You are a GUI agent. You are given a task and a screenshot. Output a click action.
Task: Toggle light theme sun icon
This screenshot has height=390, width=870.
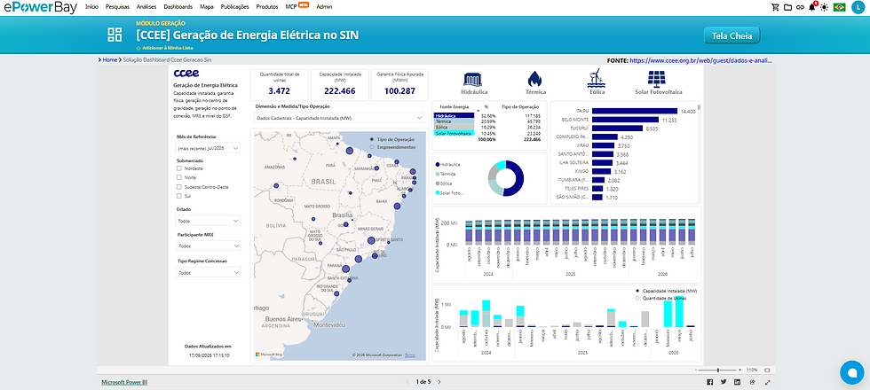coord(825,7)
